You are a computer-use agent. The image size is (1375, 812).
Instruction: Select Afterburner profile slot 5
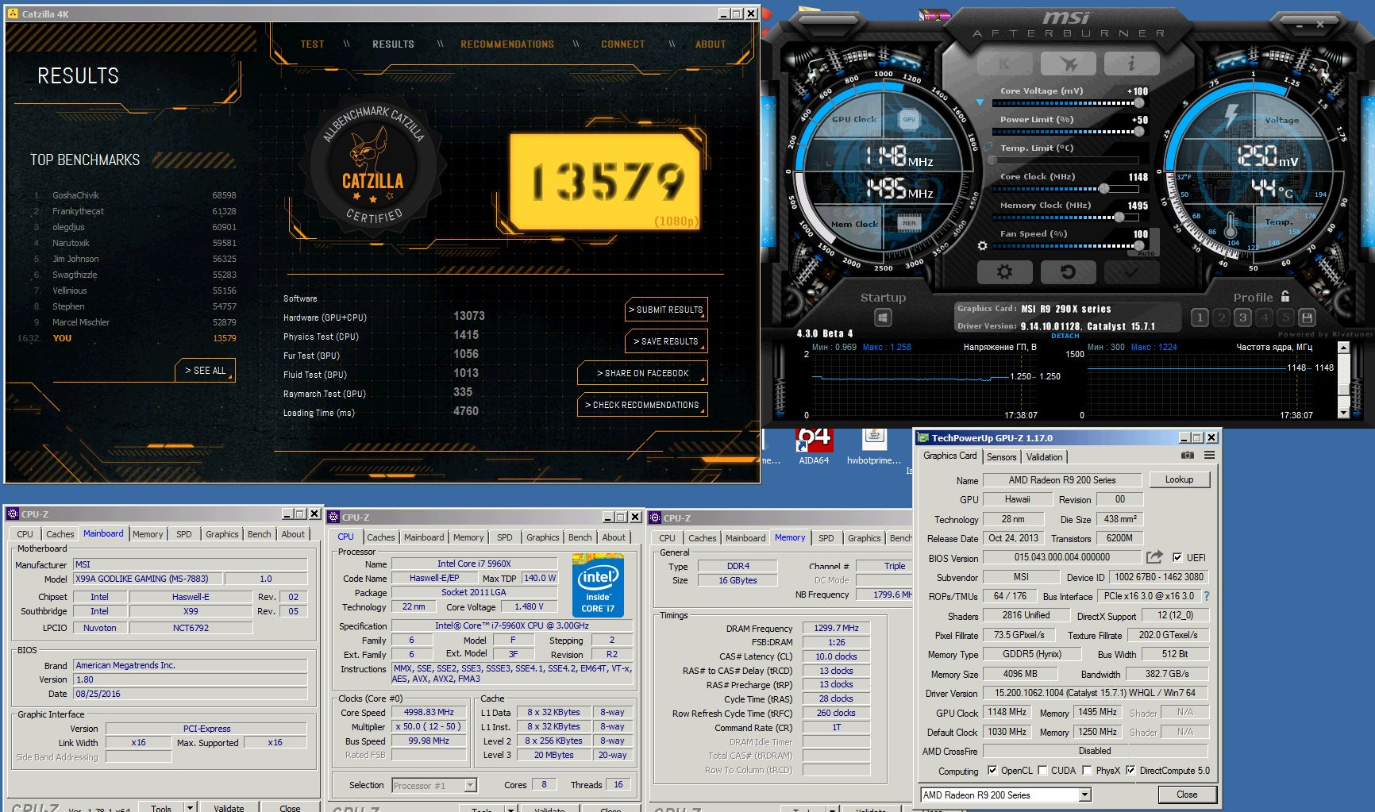pos(1285,318)
